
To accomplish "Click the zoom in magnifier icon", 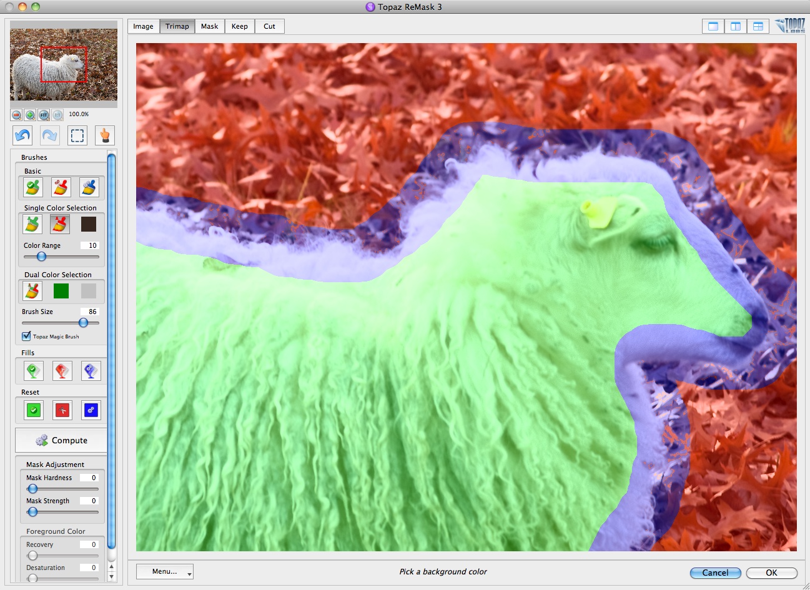I will 30,115.
